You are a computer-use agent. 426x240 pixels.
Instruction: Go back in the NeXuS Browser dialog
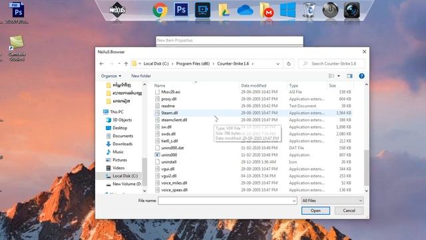click(x=102, y=64)
